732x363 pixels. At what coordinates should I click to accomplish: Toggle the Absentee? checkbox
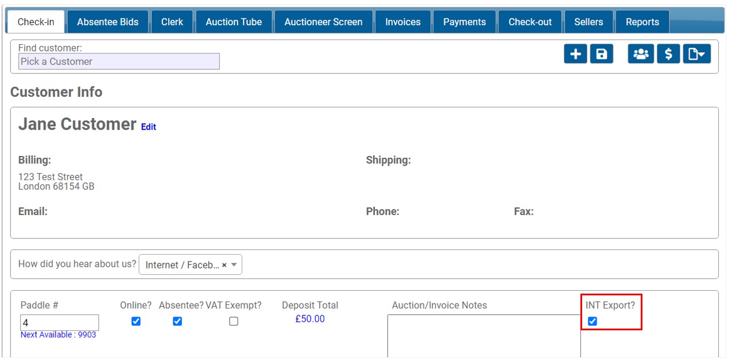(x=177, y=321)
